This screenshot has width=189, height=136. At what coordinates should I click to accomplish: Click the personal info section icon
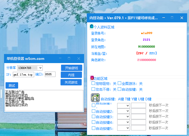point(92,26)
